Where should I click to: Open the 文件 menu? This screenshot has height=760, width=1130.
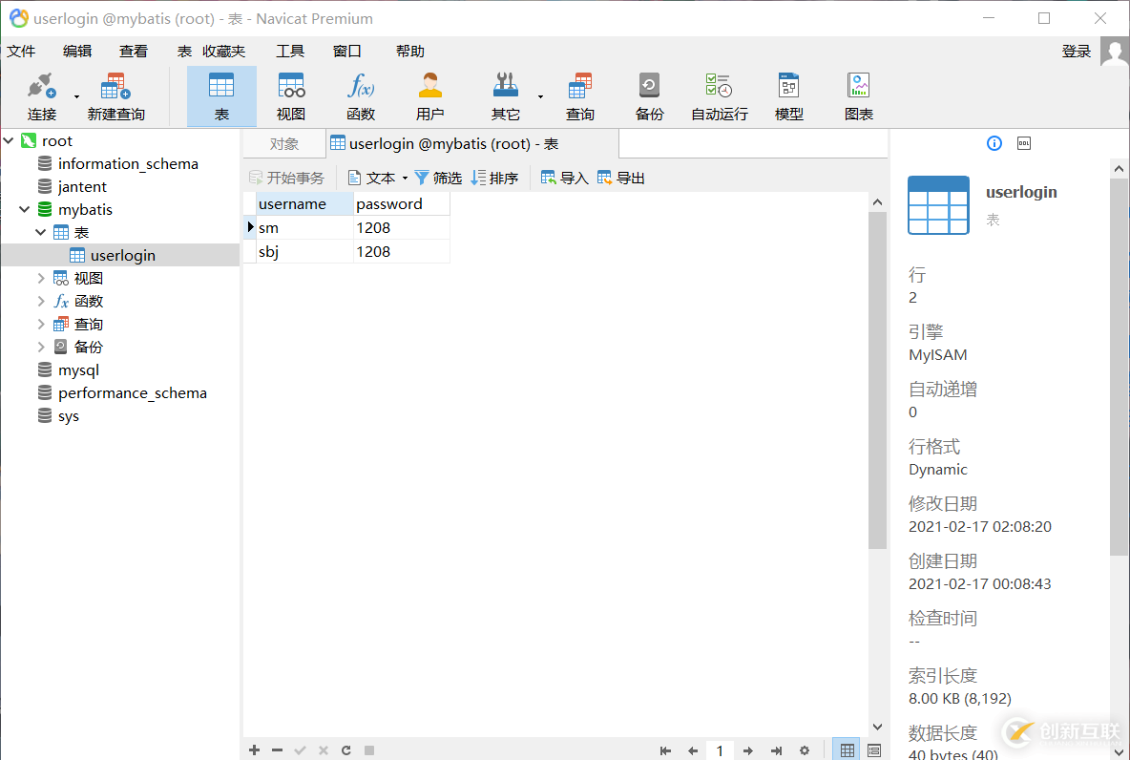point(21,52)
